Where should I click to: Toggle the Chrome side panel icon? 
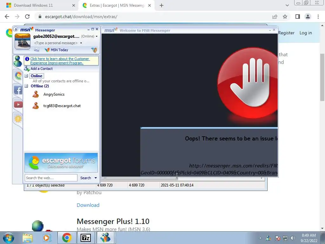(298, 17)
